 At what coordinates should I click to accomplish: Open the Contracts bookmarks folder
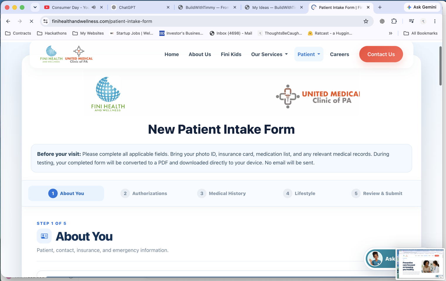[x=18, y=33]
